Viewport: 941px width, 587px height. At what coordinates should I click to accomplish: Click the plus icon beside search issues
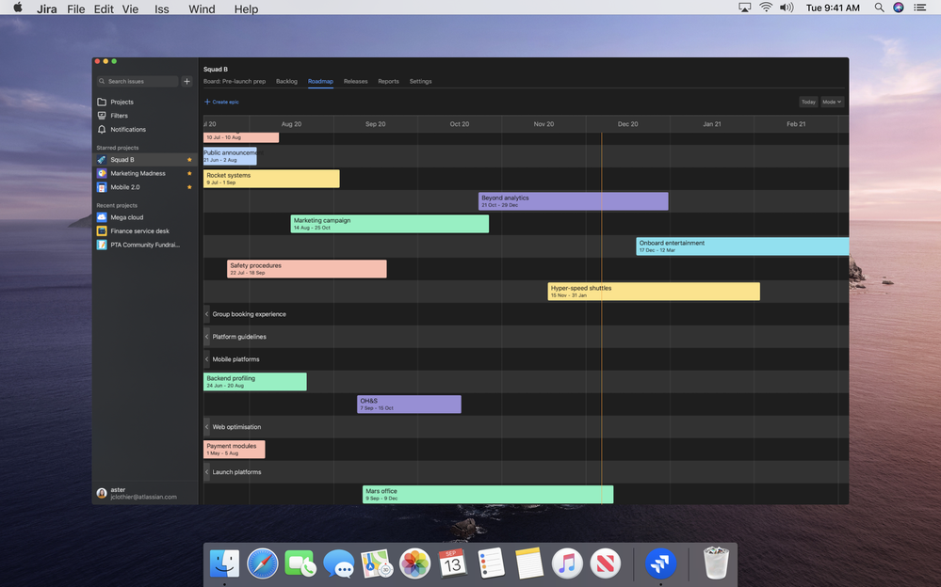[x=187, y=81]
